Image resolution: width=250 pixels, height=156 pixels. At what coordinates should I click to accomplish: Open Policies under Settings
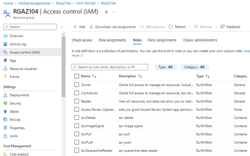pos(15,120)
